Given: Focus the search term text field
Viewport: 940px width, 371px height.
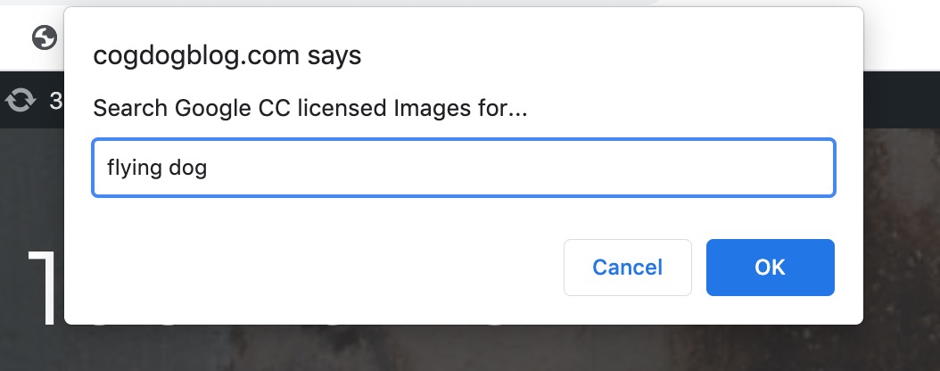Looking at the screenshot, I should (x=464, y=168).
